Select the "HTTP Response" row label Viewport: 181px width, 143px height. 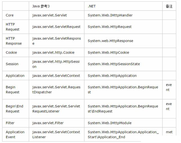tap(14, 41)
